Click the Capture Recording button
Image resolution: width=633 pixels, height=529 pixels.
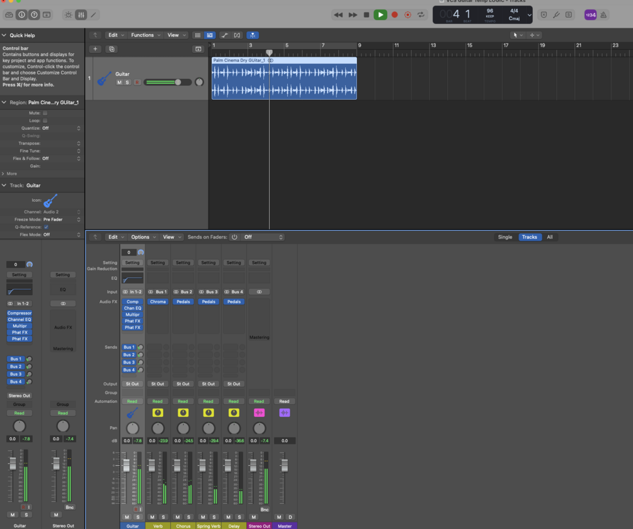(x=408, y=15)
